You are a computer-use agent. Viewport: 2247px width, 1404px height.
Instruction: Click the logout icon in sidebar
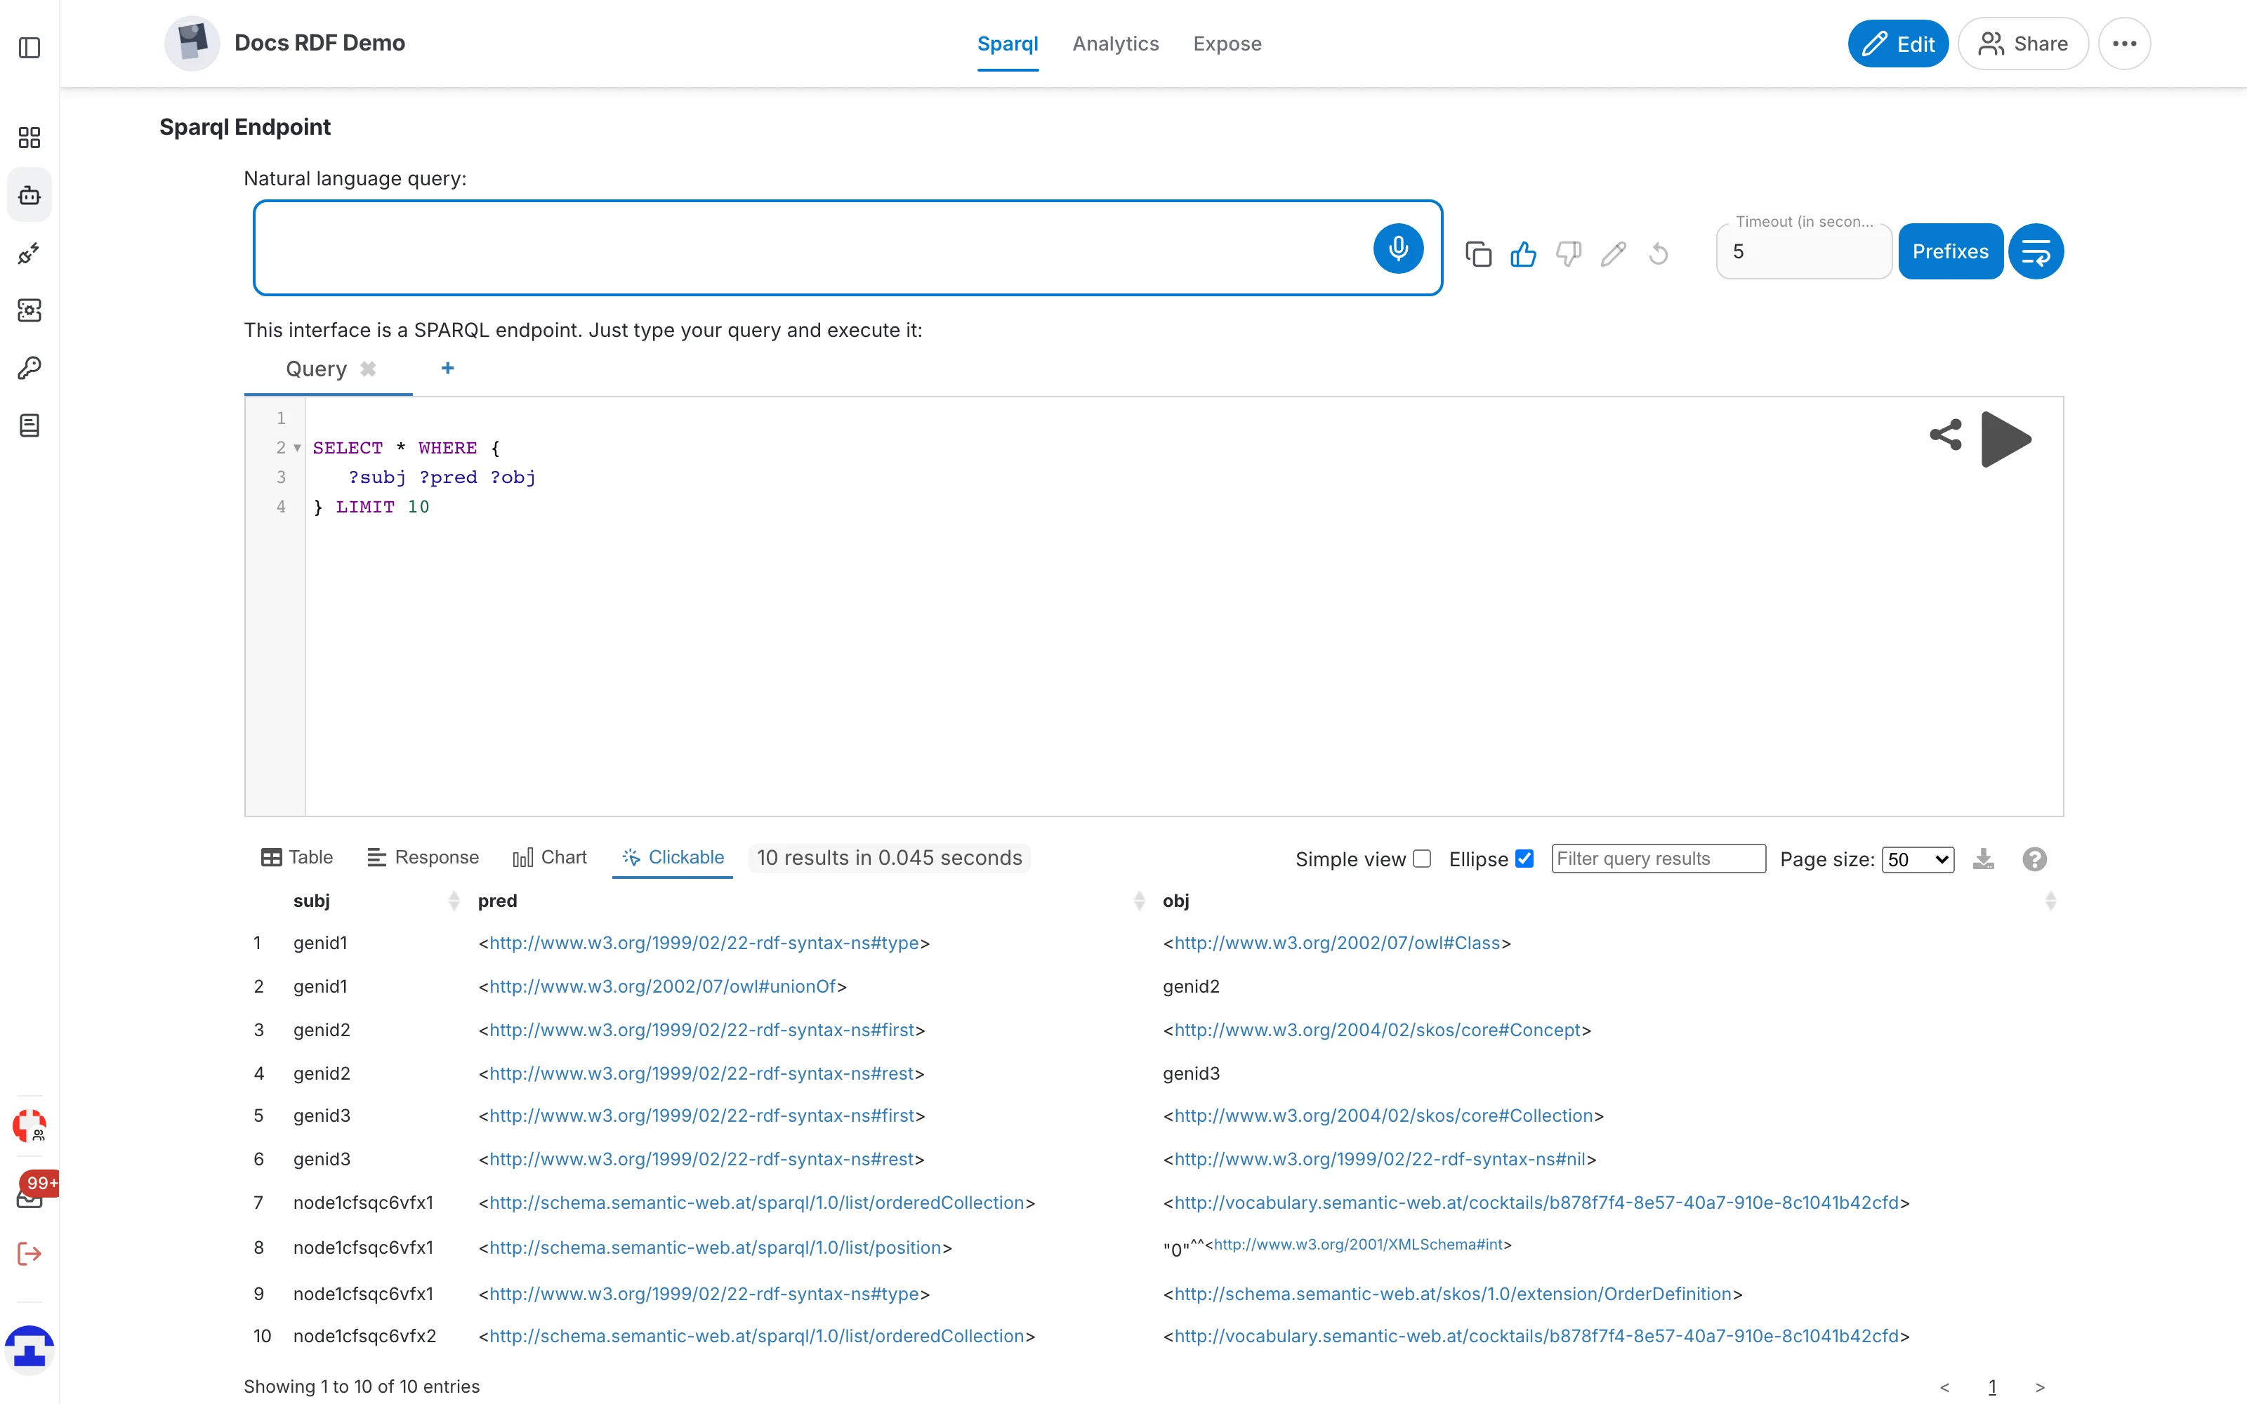29,1254
